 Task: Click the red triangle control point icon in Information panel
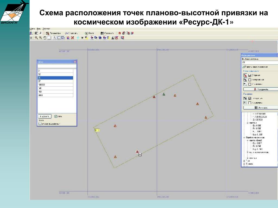pyautogui.click(x=245, y=75)
